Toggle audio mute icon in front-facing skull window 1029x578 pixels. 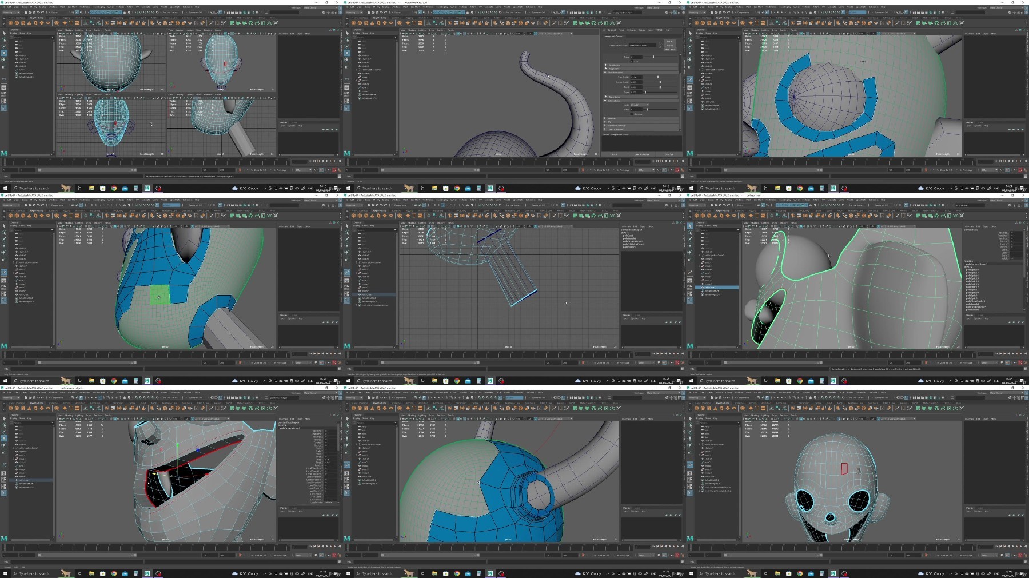(1014, 555)
